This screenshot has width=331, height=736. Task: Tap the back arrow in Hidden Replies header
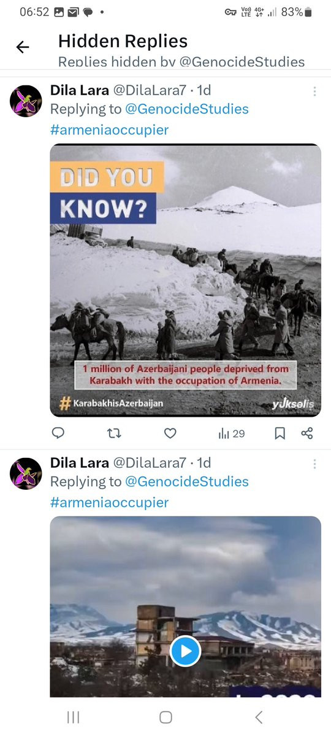point(23,47)
